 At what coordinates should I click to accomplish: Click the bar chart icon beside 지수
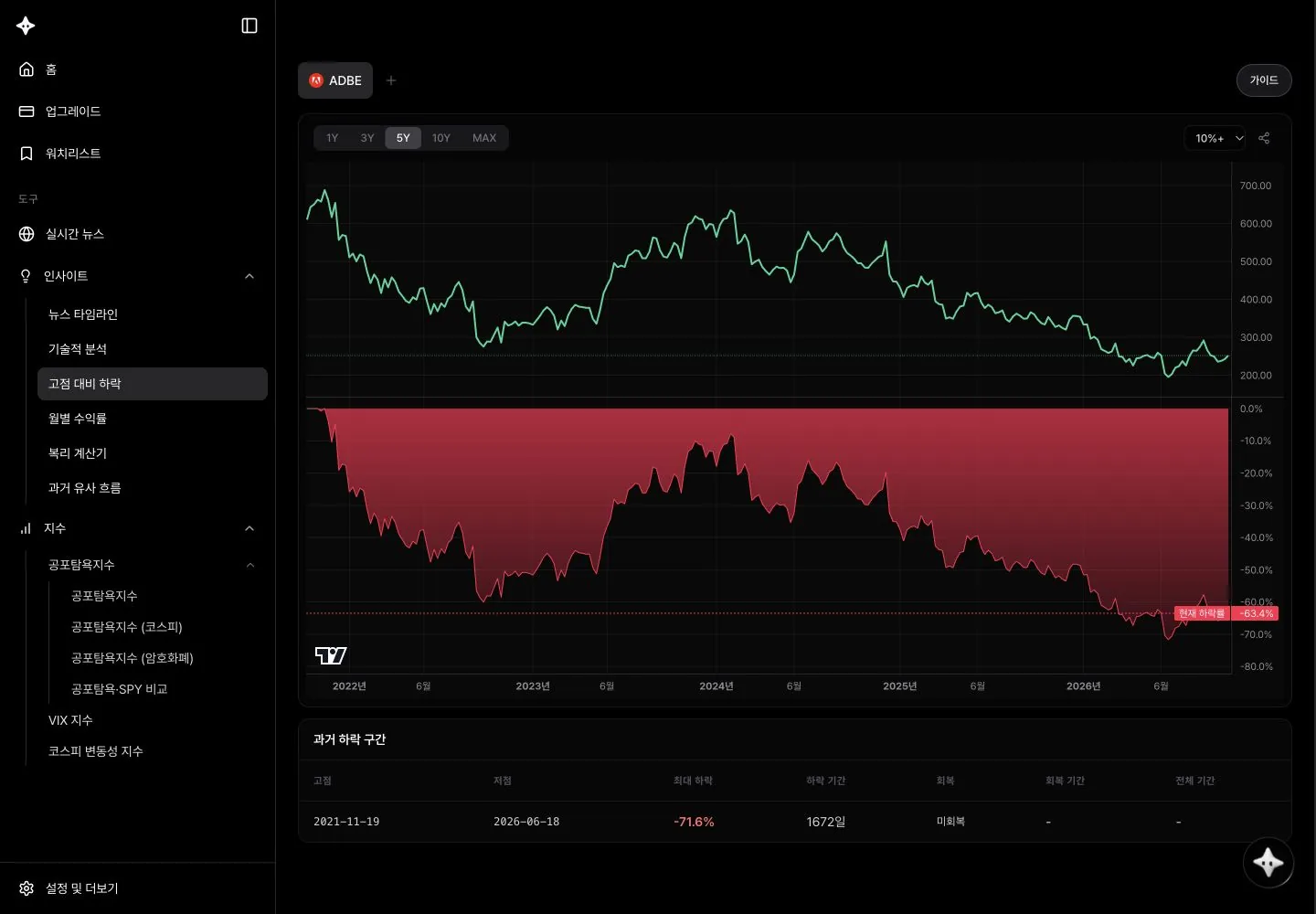tap(26, 528)
